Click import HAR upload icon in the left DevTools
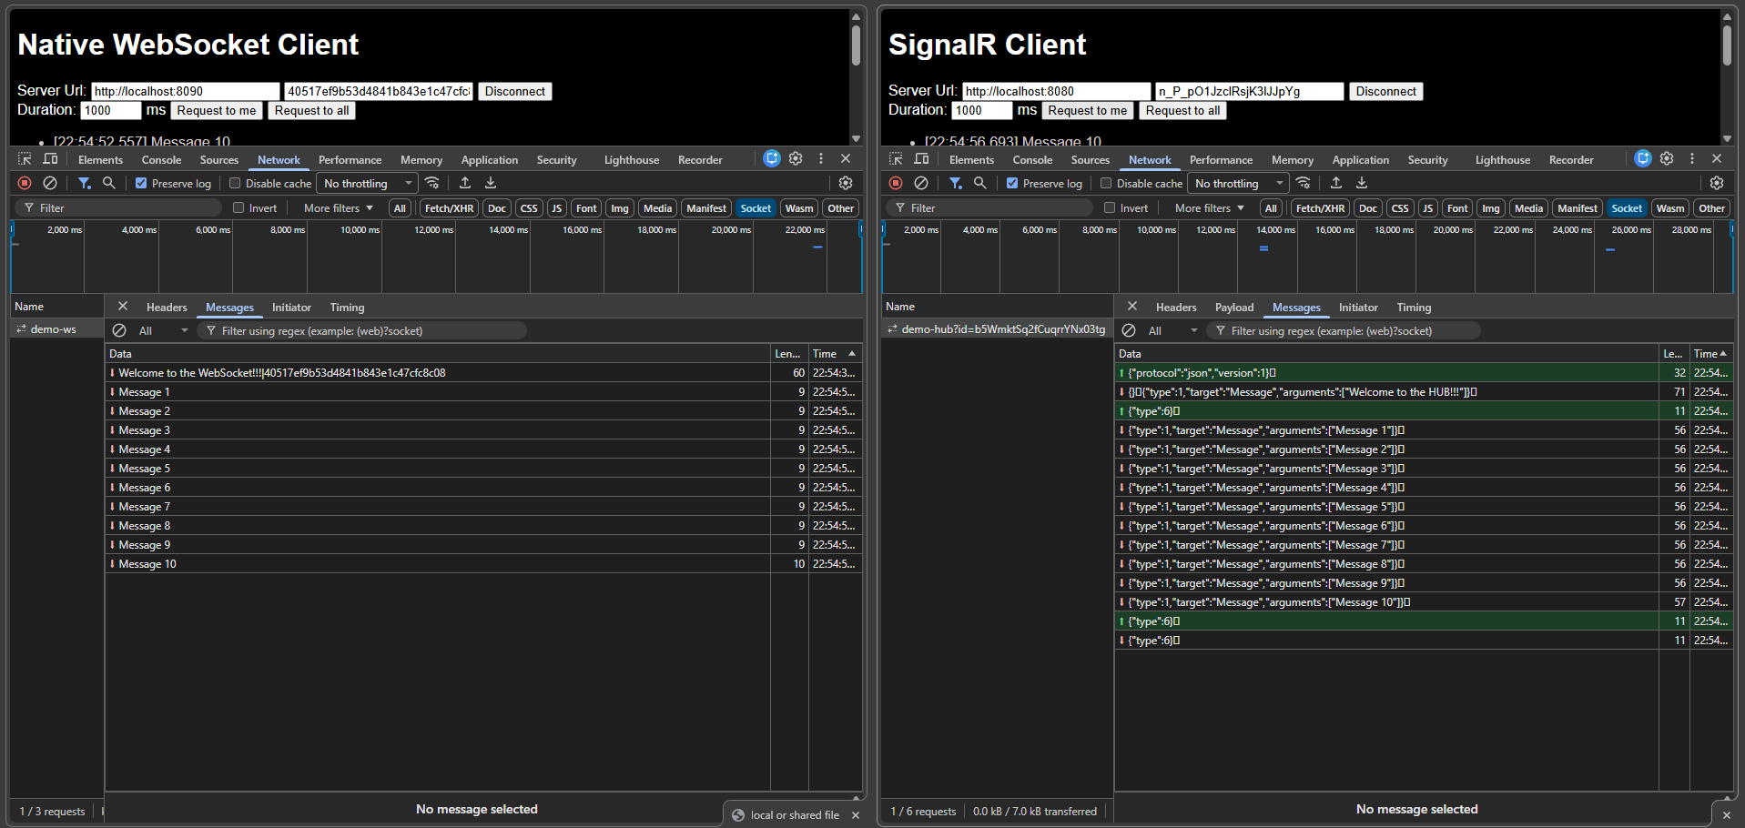The width and height of the screenshot is (1745, 828). tap(465, 183)
